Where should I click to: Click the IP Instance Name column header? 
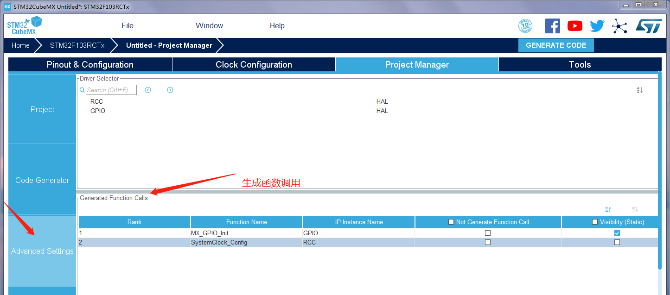[x=359, y=222]
